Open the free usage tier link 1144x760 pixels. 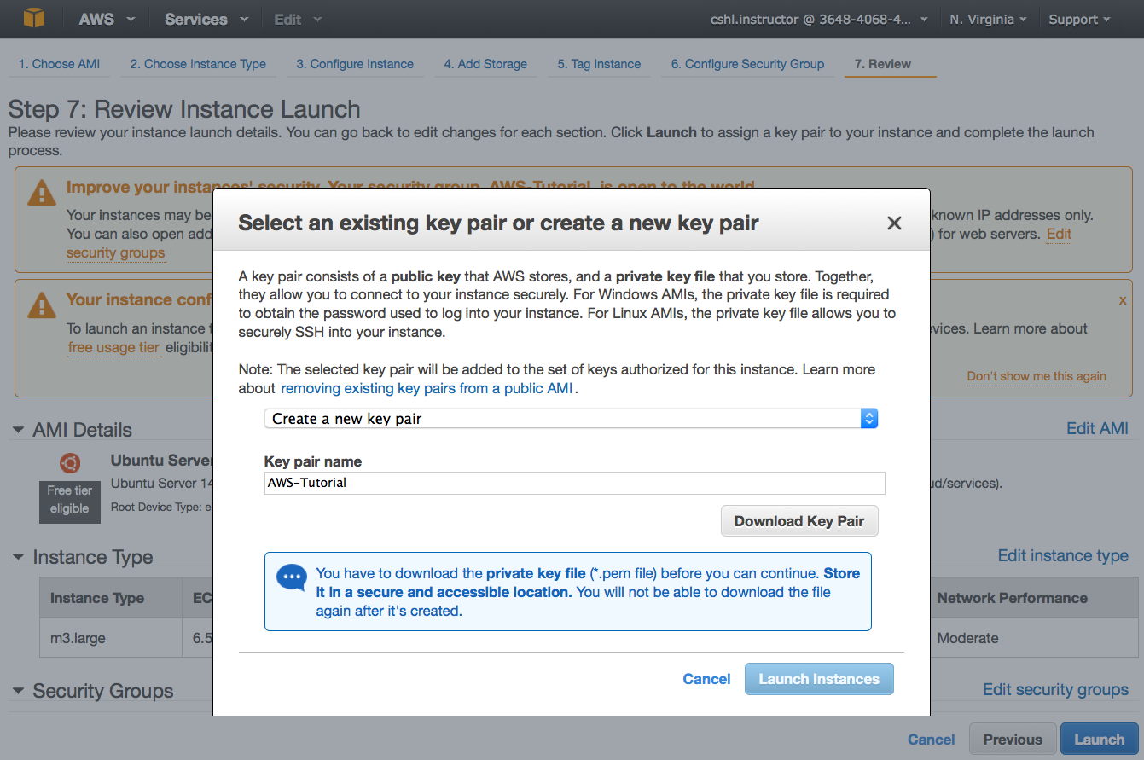point(114,347)
